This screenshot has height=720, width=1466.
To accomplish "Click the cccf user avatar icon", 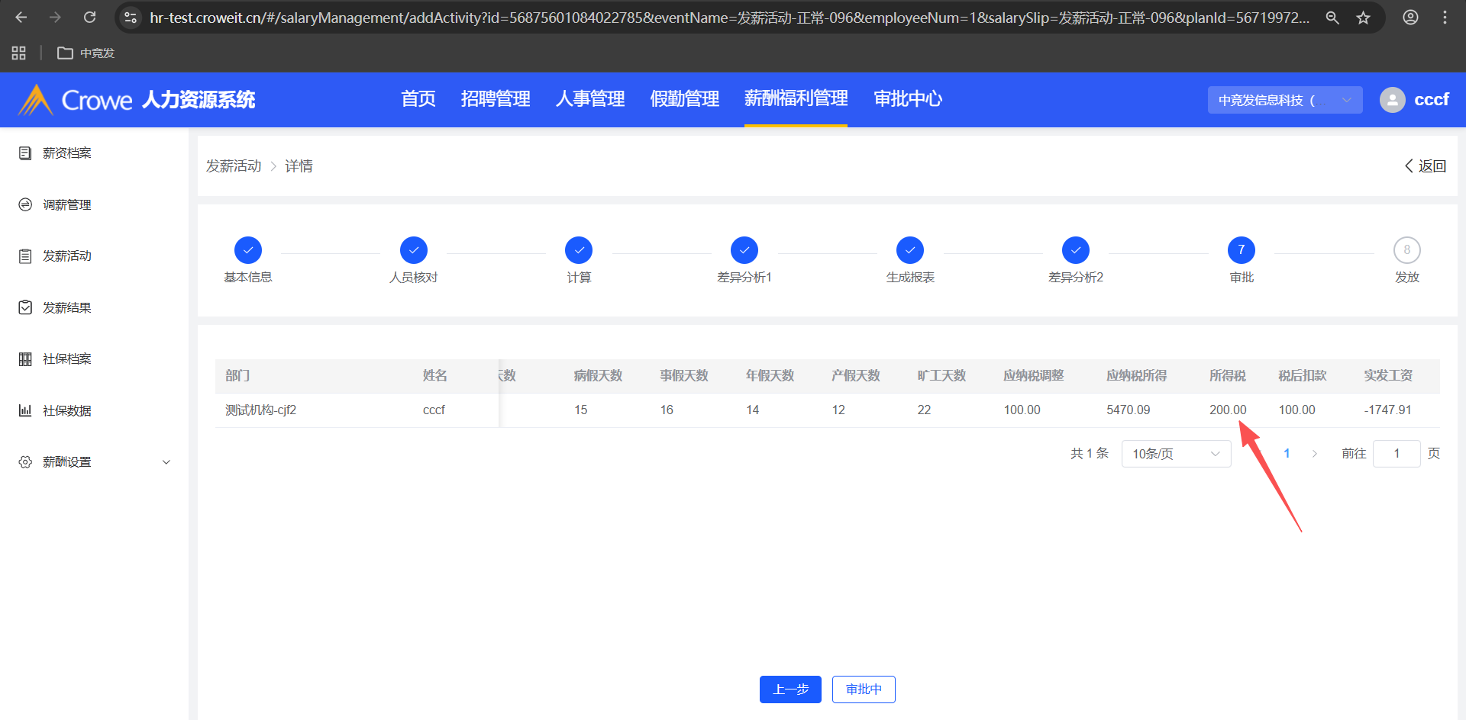I will pos(1392,100).
